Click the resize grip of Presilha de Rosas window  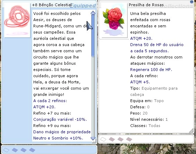coord(191,131)
